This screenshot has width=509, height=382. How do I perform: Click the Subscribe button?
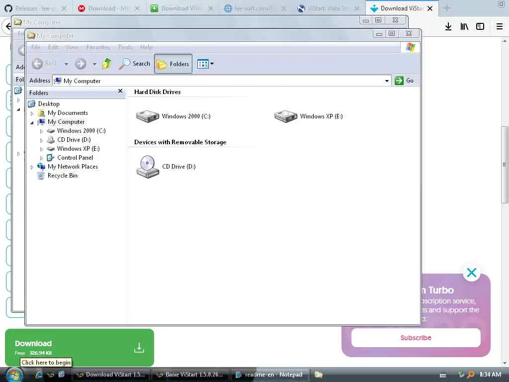(416, 338)
